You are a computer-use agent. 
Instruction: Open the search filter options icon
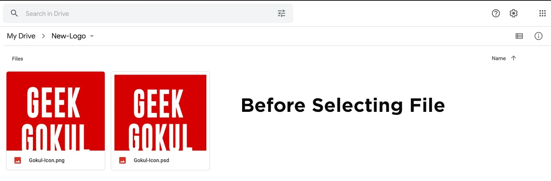coord(281,13)
